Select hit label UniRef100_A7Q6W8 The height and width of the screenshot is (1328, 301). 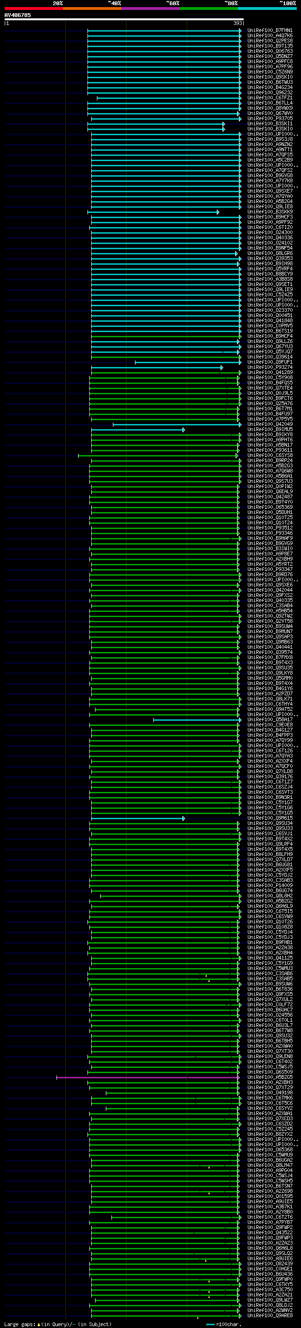click(x=269, y=471)
